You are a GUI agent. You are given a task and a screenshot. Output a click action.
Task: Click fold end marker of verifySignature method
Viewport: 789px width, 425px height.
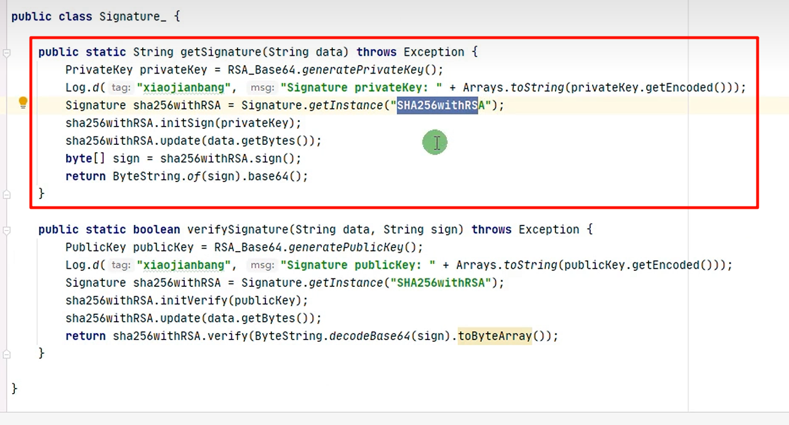(7, 354)
